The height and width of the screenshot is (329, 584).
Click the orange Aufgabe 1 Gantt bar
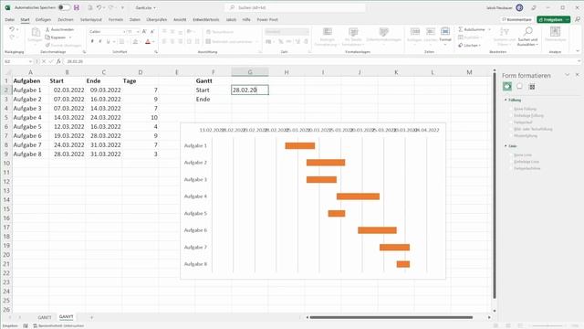300,145
